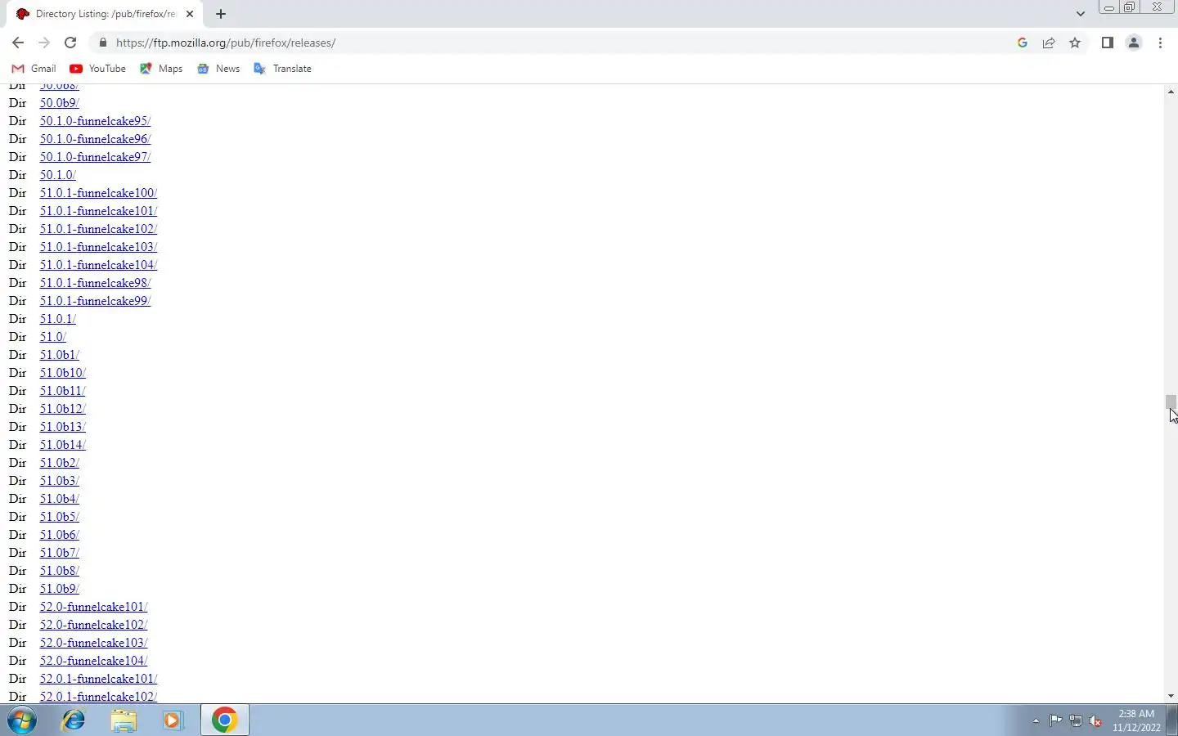Open the 51.0.1-funnelcake101/ link
The height and width of the screenshot is (736, 1178).
[x=99, y=211]
